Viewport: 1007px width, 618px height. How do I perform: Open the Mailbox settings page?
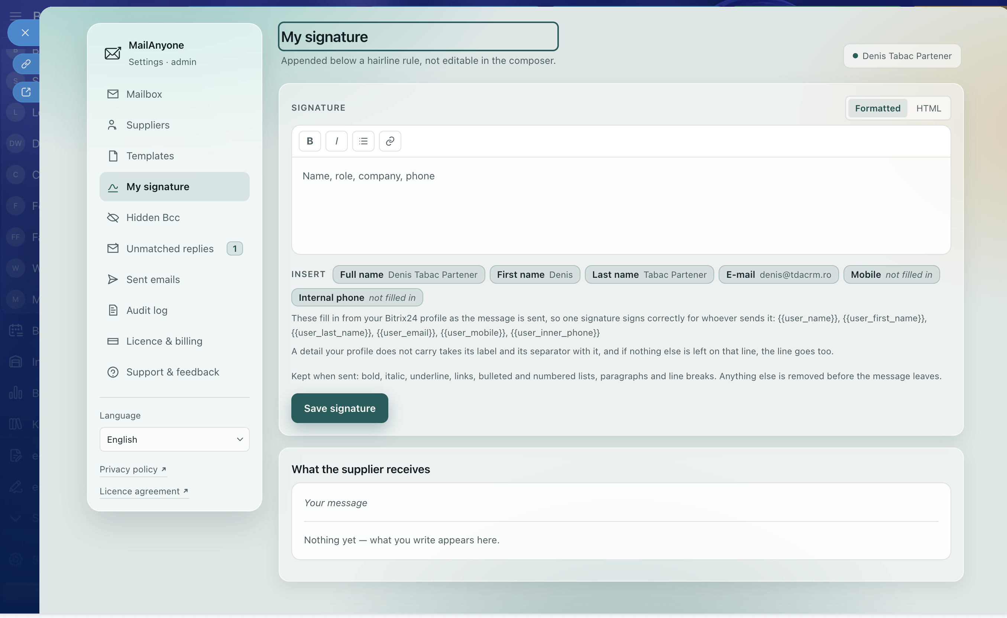point(175,94)
